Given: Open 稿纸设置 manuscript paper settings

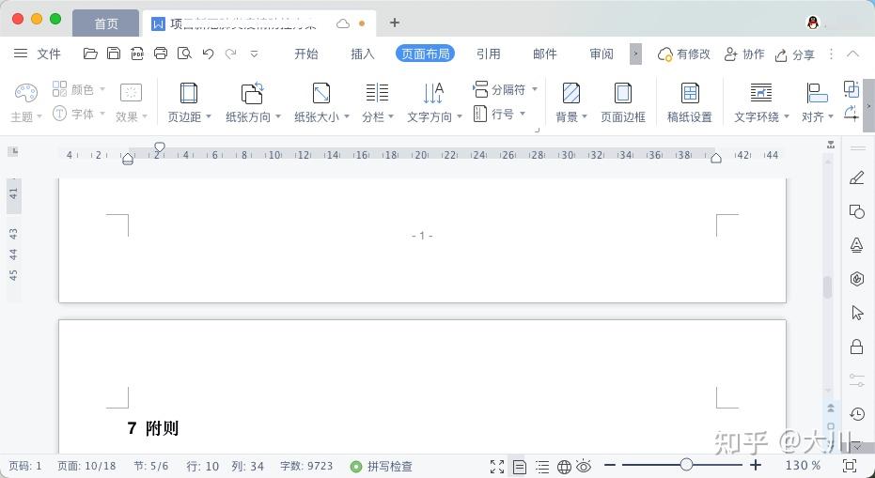Looking at the screenshot, I should pyautogui.click(x=690, y=102).
